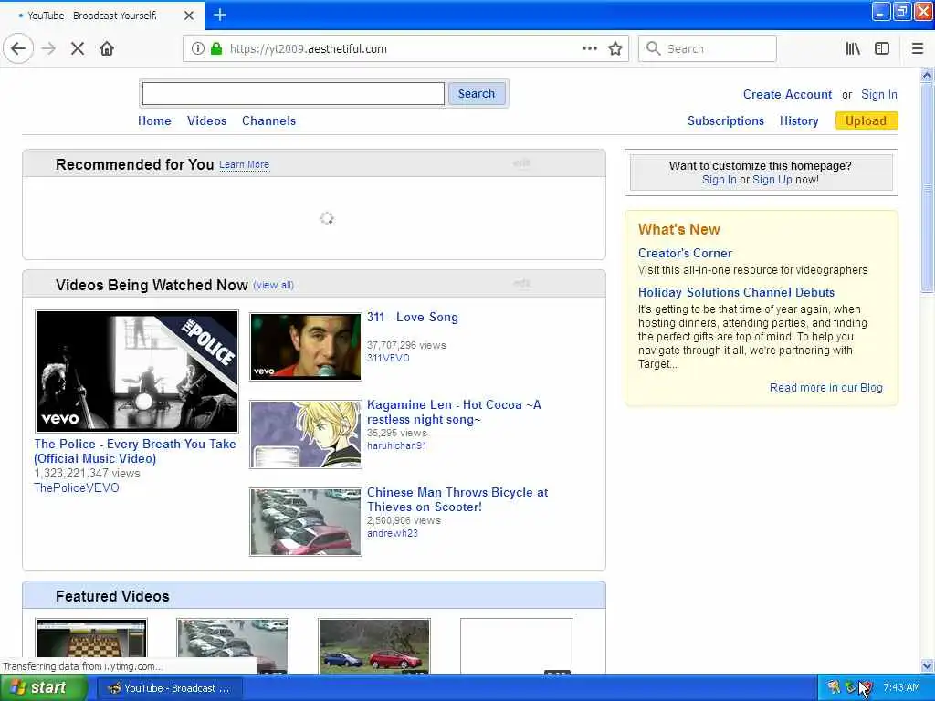Image resolution: width=935 pixels, height=701 pixels.
Task: Bookmark this page with the star icon
Action: [x=615, y=48]
